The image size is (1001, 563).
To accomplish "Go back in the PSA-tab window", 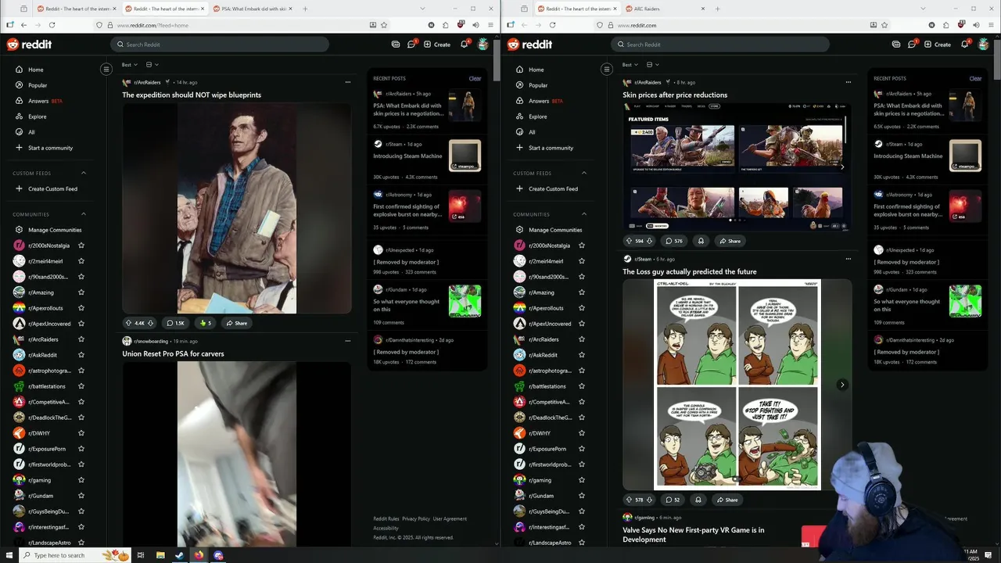I will tap(23, 25).
